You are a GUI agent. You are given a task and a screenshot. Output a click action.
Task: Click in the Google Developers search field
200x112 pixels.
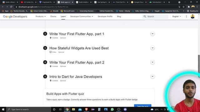[155, 16]
